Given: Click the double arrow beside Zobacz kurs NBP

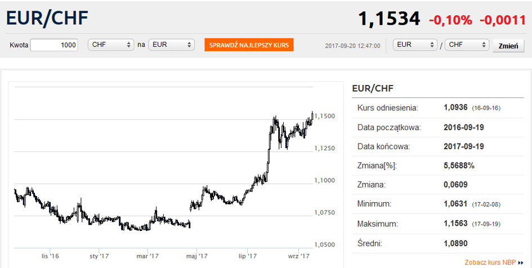Looking at the screenshot, I should pyautogui.click(x=521, y=262).
